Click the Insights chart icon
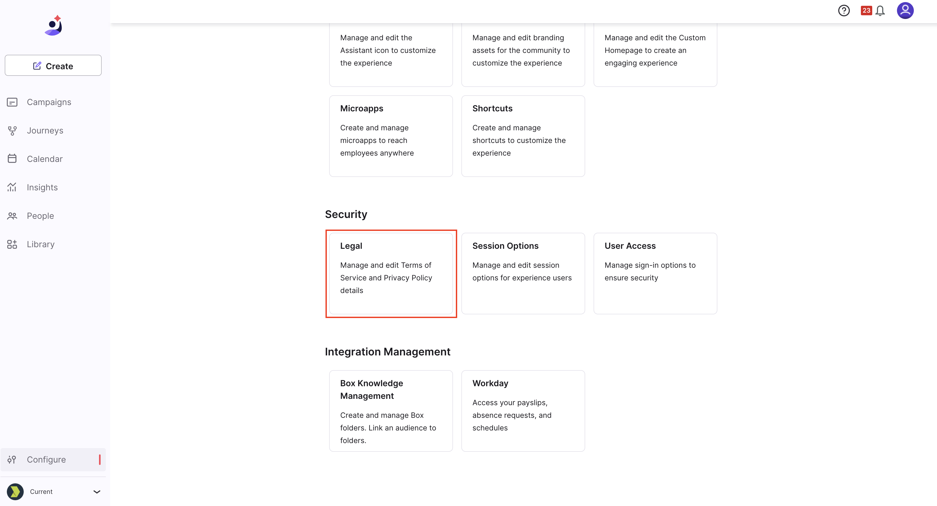Viewport: 937px width, 506px height. tap(12, 187)
